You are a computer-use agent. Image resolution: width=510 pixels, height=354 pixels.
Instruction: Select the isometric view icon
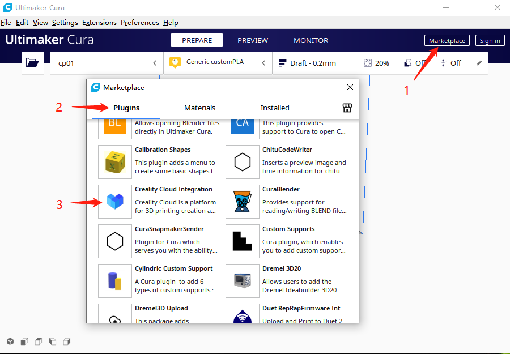[10, 342]
